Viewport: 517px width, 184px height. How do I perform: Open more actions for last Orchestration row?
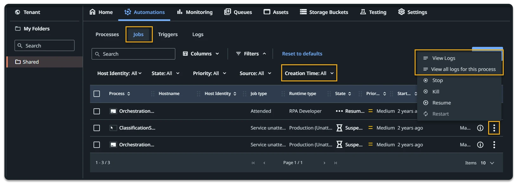(494, 145)
